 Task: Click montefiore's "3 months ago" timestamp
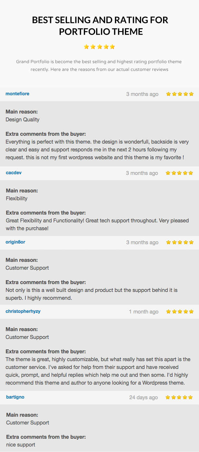[x=142, y=94]
